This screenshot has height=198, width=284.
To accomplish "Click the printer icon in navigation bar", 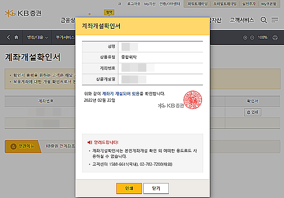I will [275, 37].
